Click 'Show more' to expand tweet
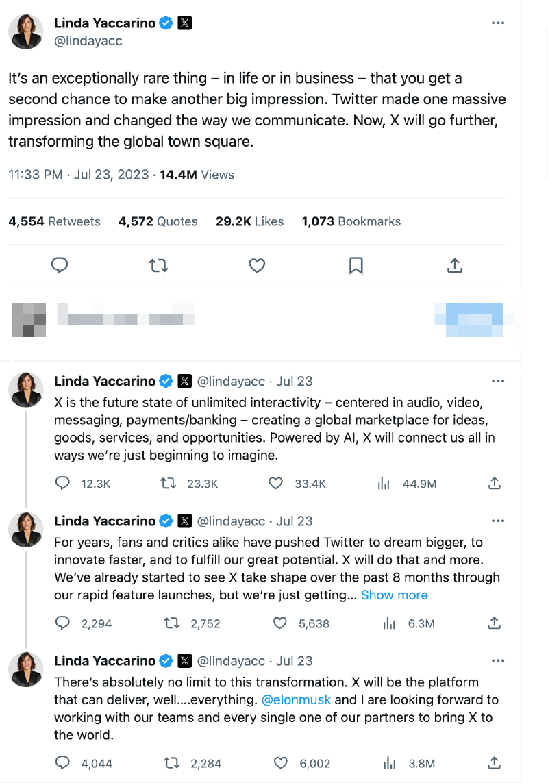This screenshot has height=783, width=548. click(394, 595)
